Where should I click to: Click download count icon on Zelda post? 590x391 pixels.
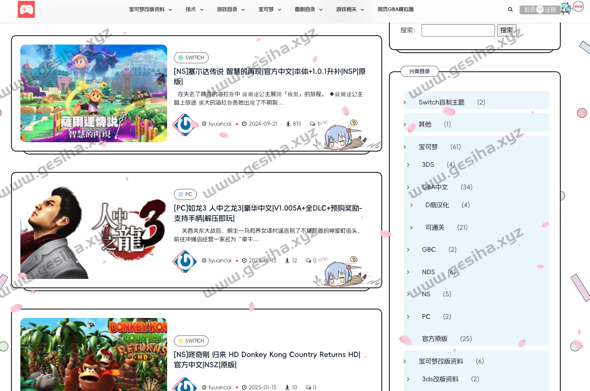tap(288, 124)
